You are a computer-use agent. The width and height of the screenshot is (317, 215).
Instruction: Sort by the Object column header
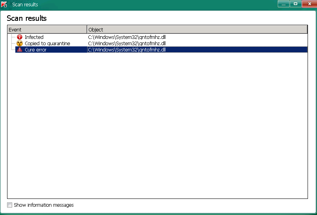[196, 29]
